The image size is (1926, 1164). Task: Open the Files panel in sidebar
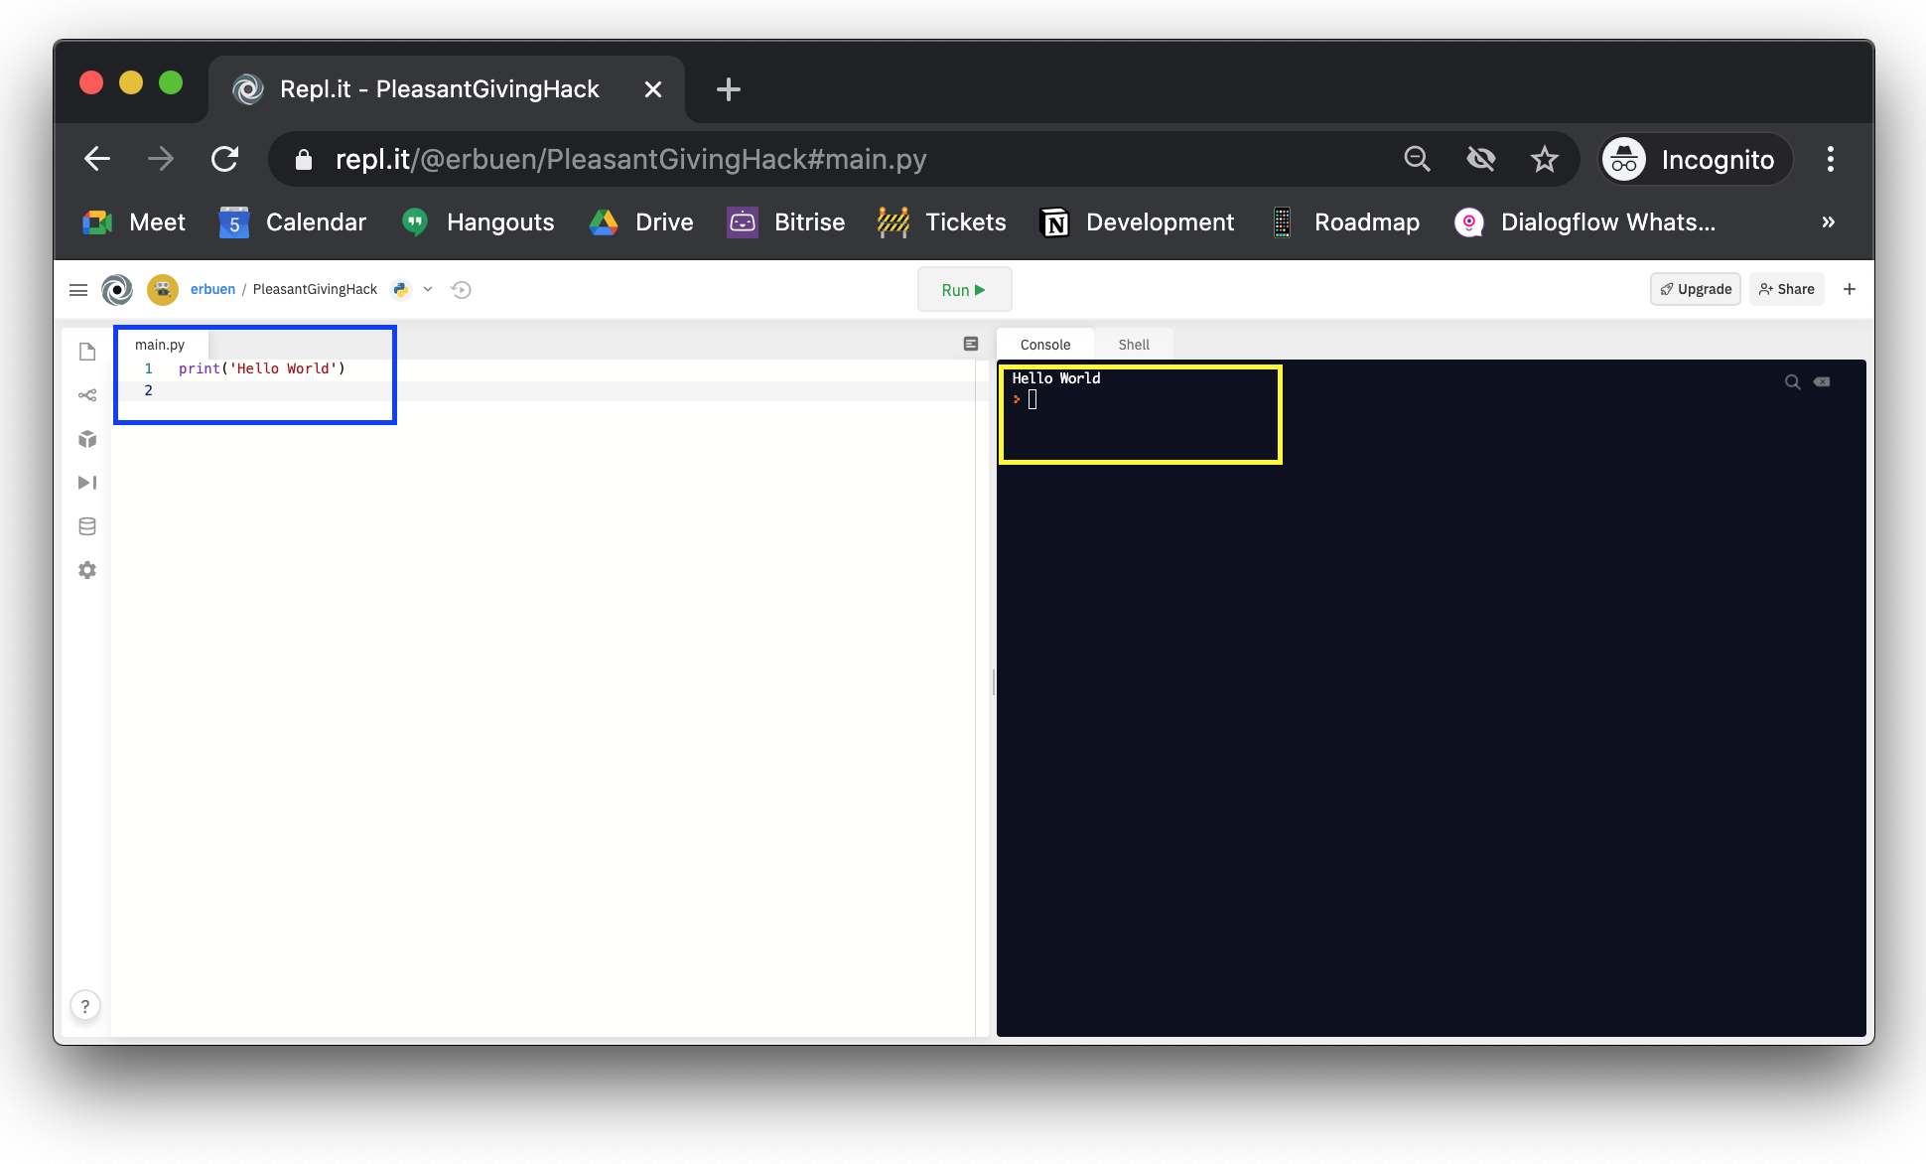[87, 352]
